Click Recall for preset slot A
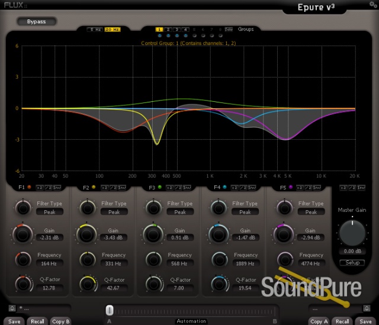 pos(37,321)
